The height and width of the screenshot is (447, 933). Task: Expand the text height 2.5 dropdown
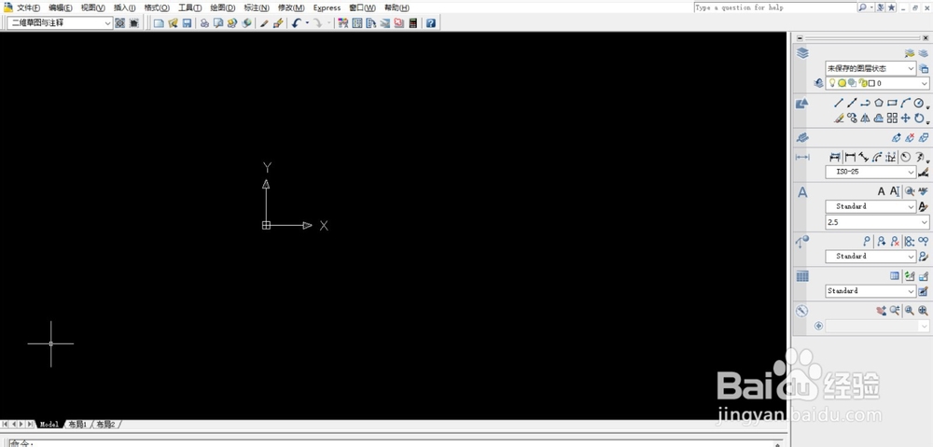[x=924, y=222]
